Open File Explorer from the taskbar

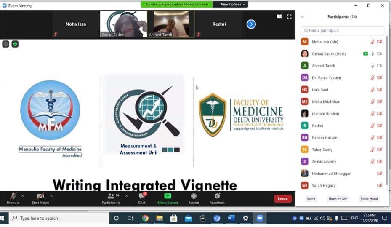click(x=160, y=218)
